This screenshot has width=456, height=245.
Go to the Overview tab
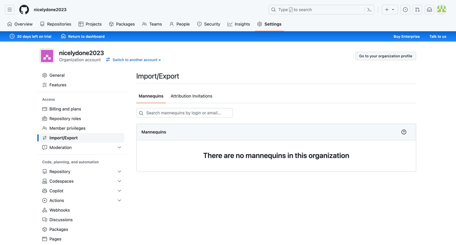click(x=20, y=24)
